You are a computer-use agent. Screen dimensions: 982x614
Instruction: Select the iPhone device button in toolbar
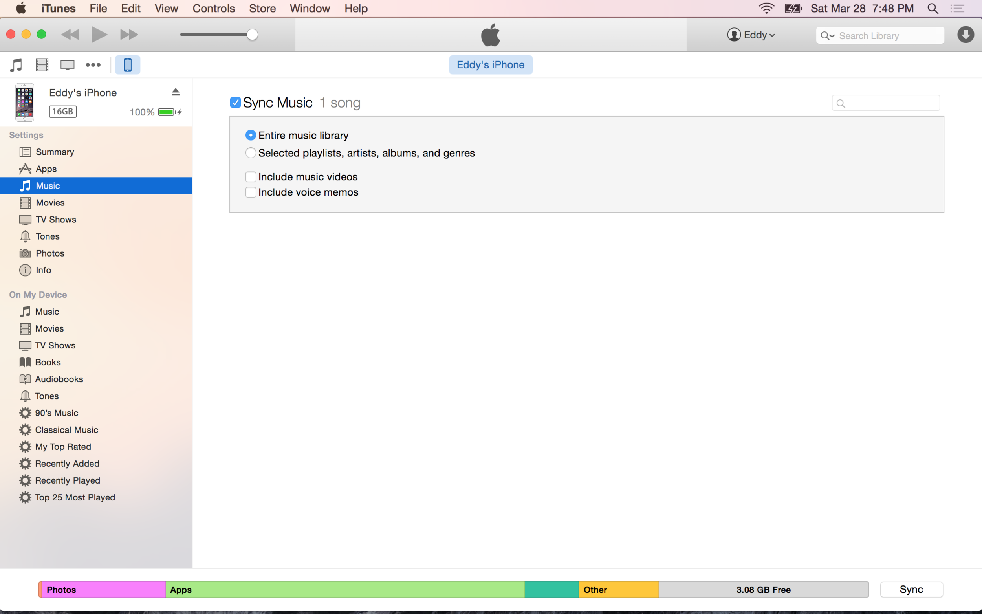click(x=128, y=65)
